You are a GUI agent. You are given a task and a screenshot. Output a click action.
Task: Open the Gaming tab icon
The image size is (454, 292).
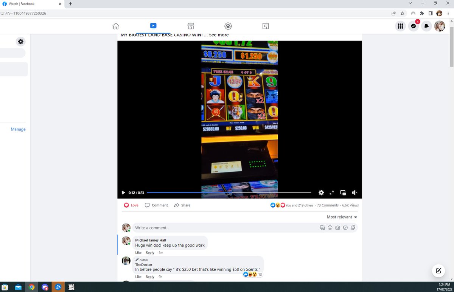click(266, 26)
